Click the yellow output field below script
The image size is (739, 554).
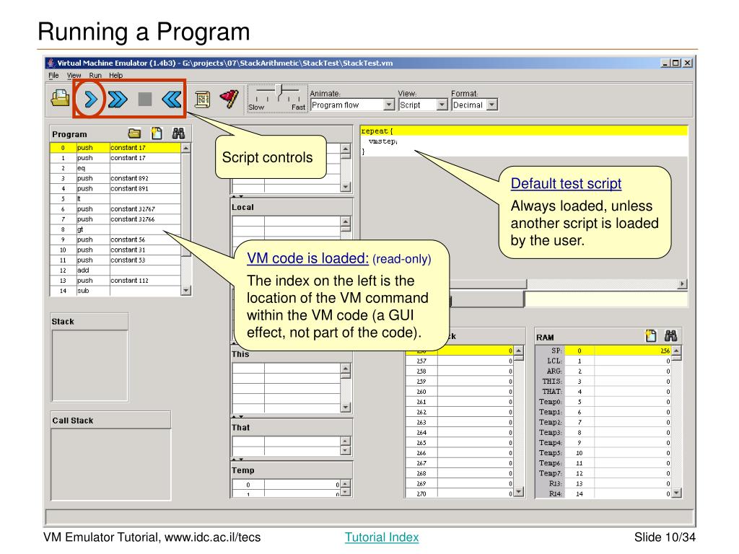(x=606, y=299)
